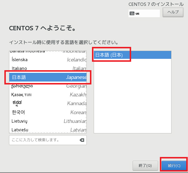Image resolution: width=188 pixels, height=173 pixels.
Task: Open the ヘルプ help button
Action: [x=173, y=12]
